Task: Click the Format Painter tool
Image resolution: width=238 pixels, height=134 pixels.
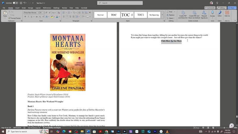Action: 15,18
